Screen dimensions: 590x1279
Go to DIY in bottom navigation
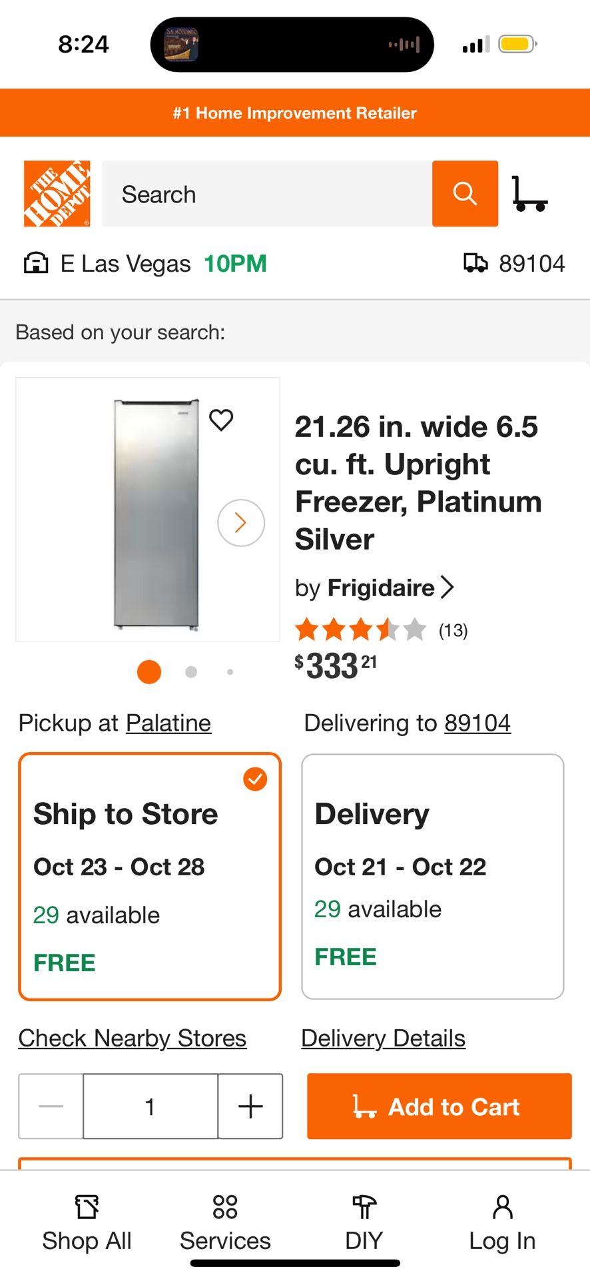point(364,1224)
